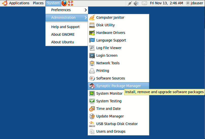This screenshot has width=205, height=139.
Task: Expand the Administration submenu arrow
Action: 86,18
